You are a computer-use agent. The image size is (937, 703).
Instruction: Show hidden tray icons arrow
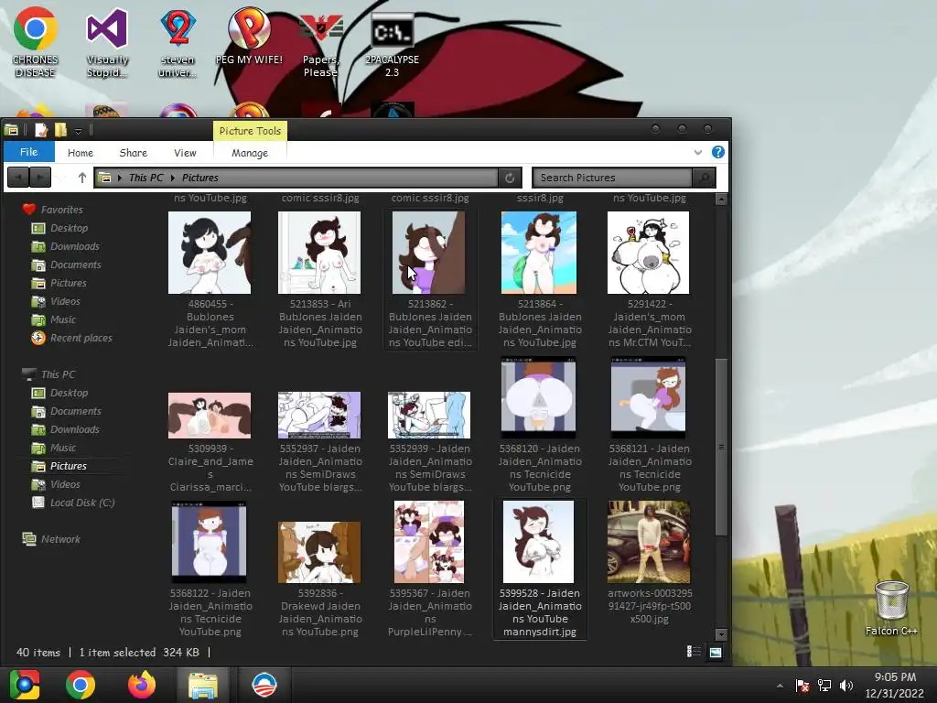pyautogui.click(x=780, y=686)
